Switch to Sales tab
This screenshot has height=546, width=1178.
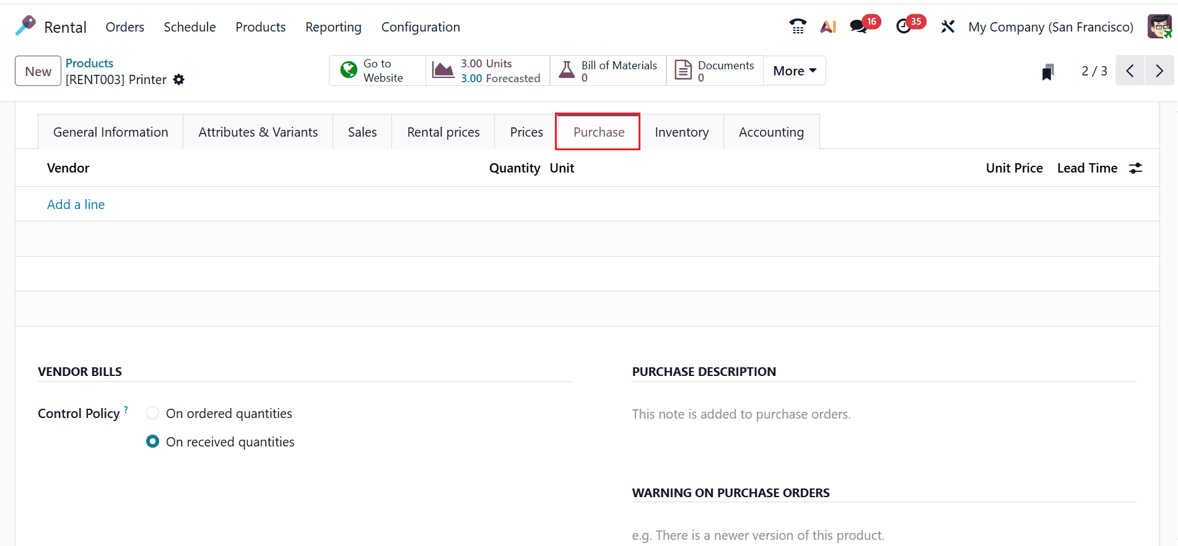click(x=362, y=132)
